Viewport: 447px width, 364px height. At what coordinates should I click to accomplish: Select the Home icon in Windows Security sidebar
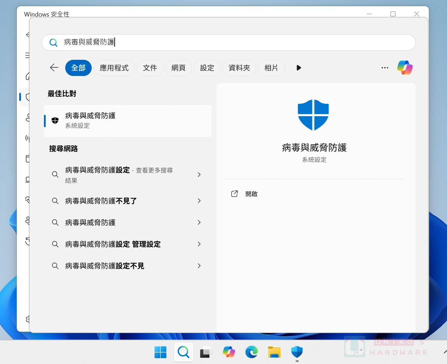[x=27, y=76]
